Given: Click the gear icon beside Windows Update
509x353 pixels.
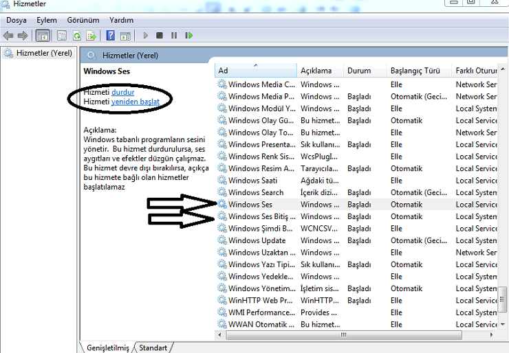Looking at the screenshot, I should (x=222, y=240).
